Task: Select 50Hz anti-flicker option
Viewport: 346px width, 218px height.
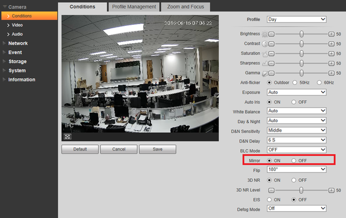Action: coord(295,83)
